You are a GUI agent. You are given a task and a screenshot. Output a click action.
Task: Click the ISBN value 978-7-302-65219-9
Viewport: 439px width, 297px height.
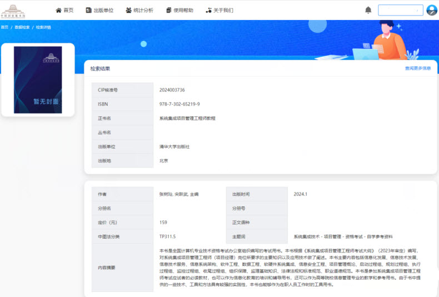coord(179,104)
